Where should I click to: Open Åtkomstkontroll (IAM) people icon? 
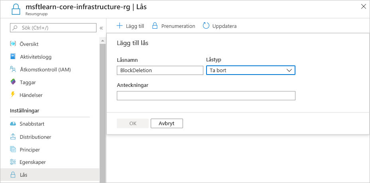pos(13,69)
